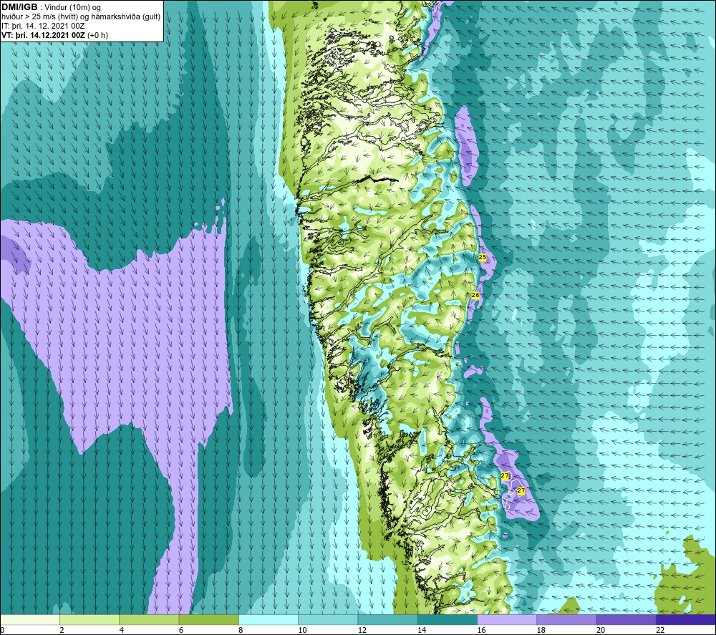This screenshot has width=716, height=635.
Task: Select the light turquoise 10–12 m/s swatch
Action: click(328, 619)
